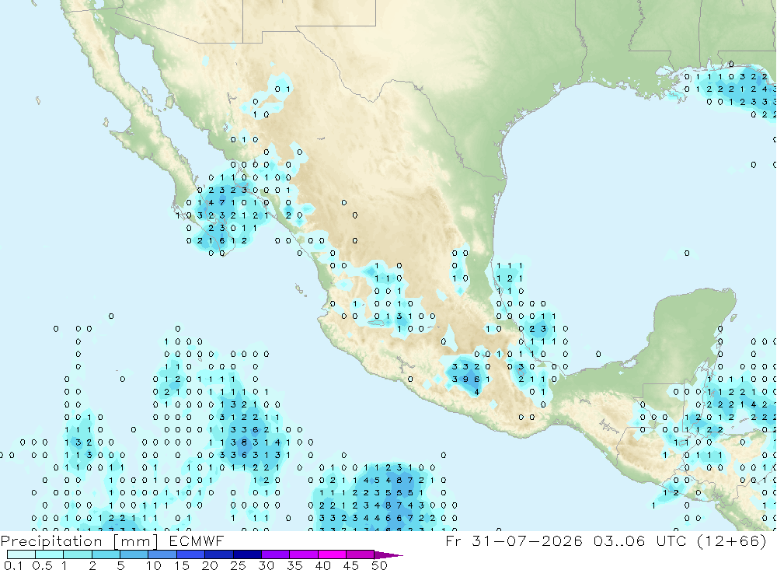Click the '0.1' legend scale label
The height and width of the screenshot is (570, 777).
[x=13, y=565]
